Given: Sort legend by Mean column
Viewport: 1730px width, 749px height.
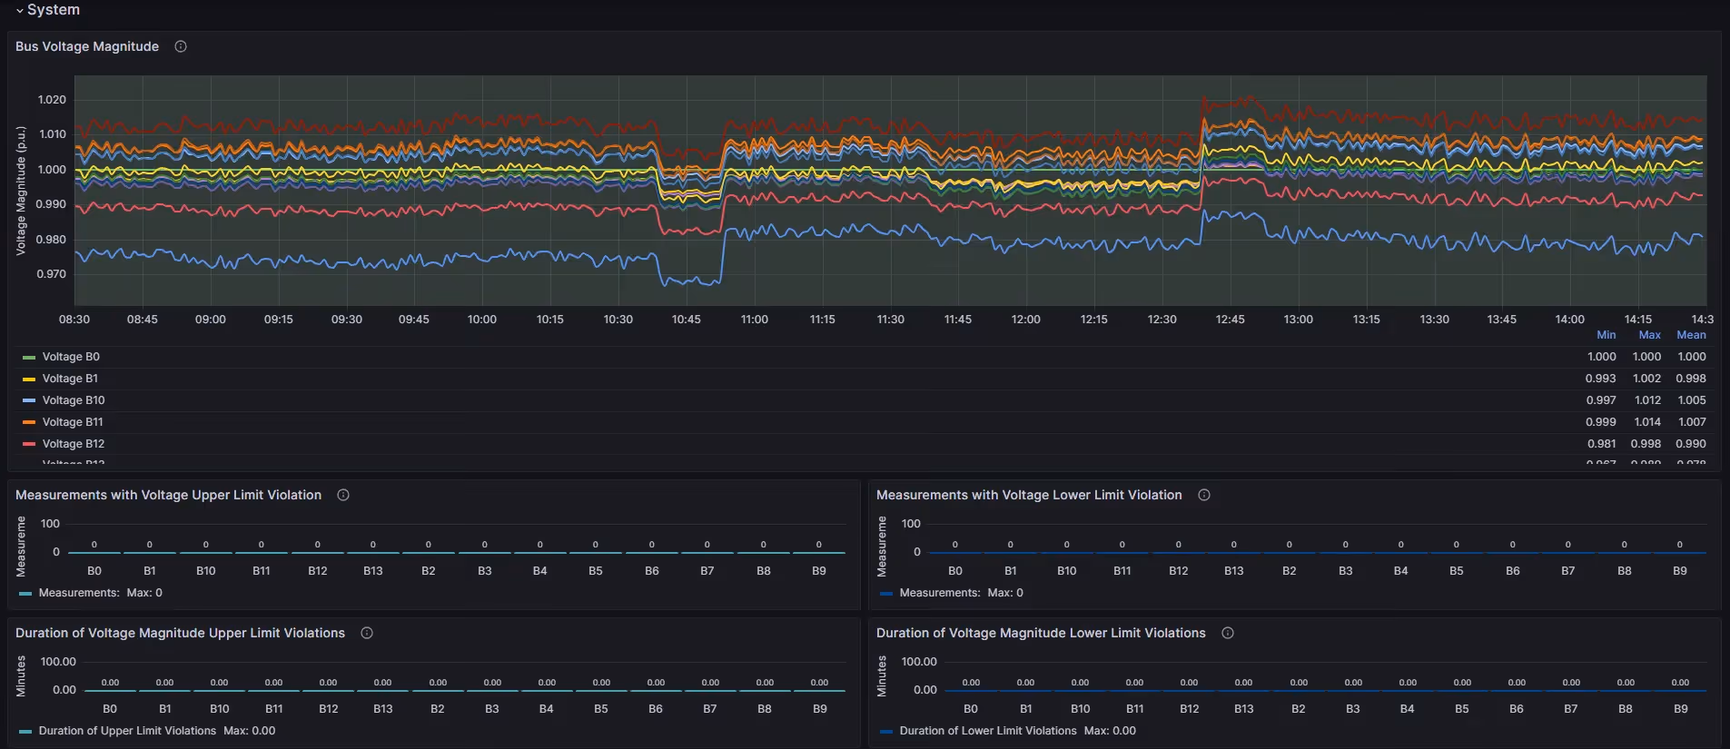Looking at the screenshot, I should click(1691, 335).
